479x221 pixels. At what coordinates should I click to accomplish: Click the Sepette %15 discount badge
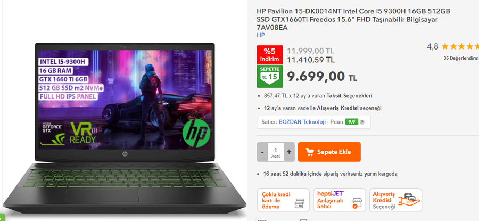tap(270, 76)
